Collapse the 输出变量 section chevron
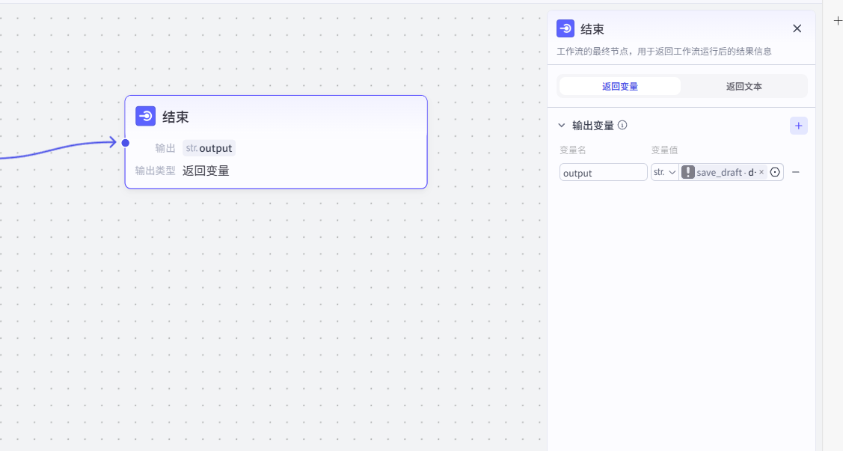The image size is (843, 451). tap(562, 126)
